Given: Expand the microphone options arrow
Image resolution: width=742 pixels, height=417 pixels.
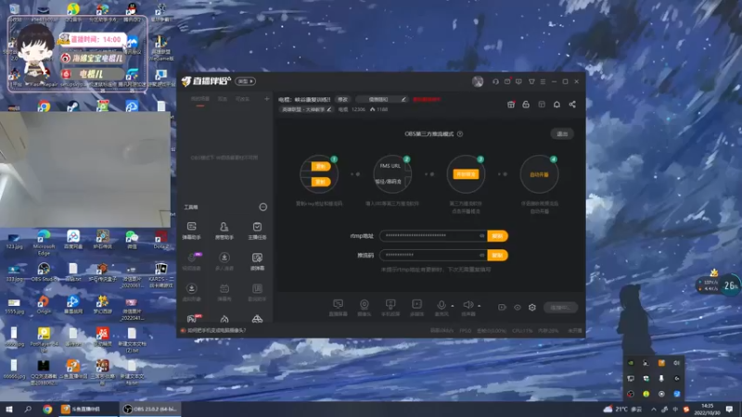Looking at the screenshot, I should [453, 306].
